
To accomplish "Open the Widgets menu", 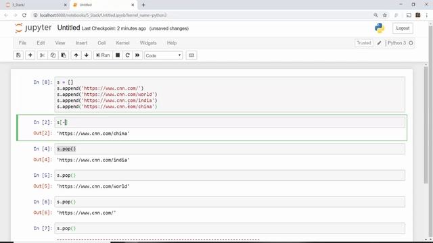I will 148,43.
